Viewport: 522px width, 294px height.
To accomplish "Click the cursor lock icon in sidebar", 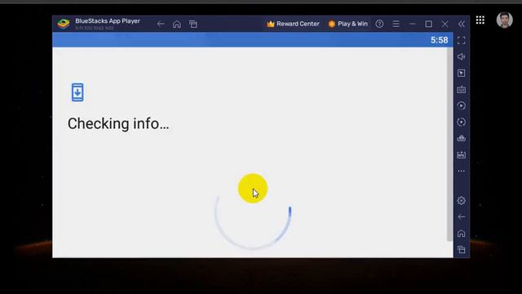I will pos(462,73).
